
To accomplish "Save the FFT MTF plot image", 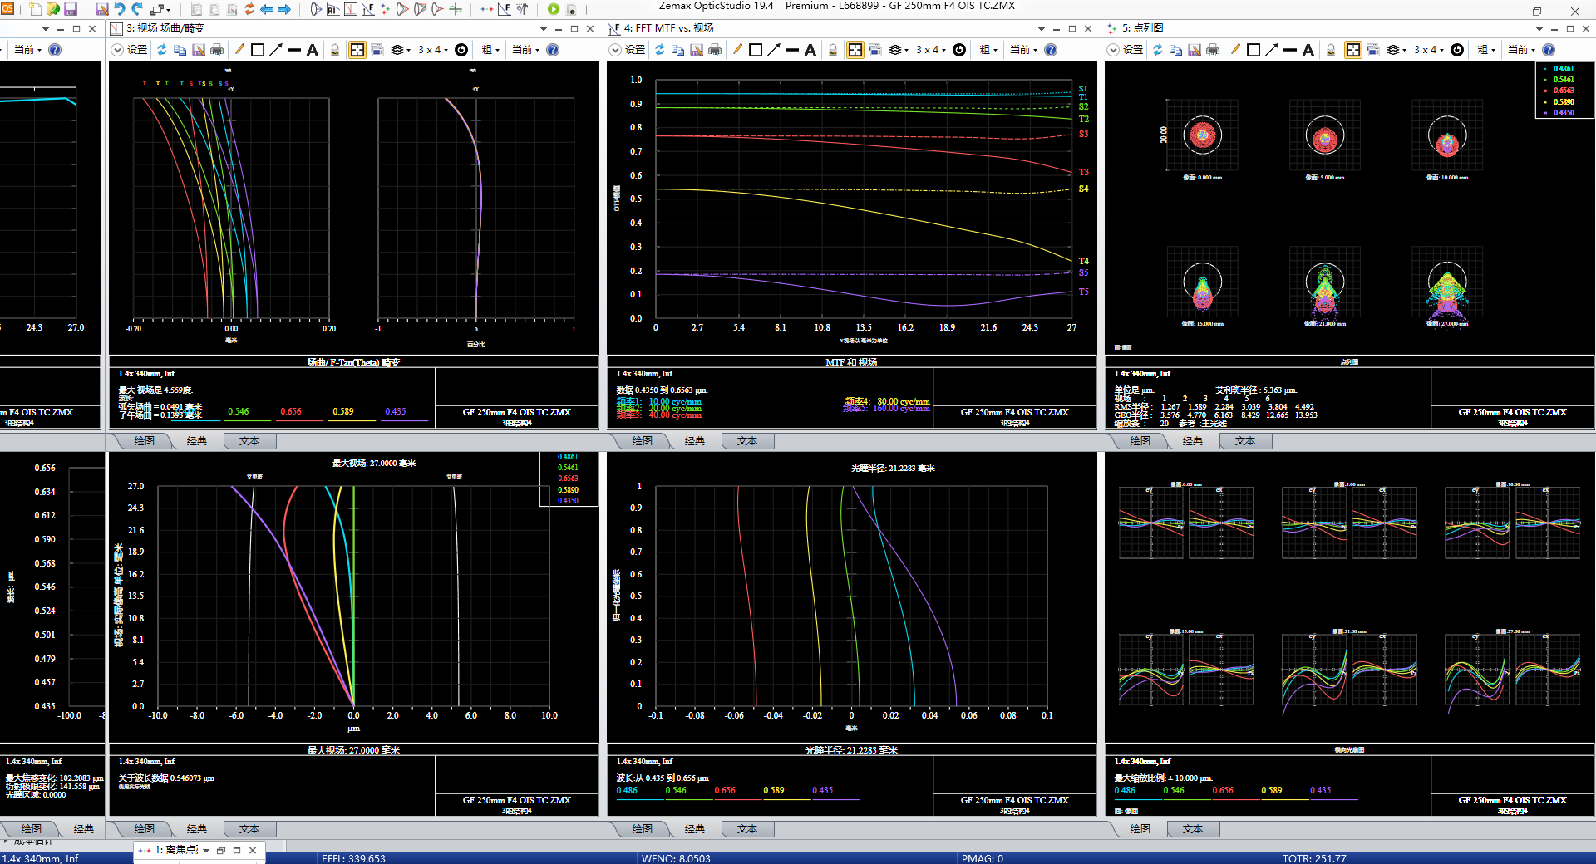I will (x=697, y=50).
